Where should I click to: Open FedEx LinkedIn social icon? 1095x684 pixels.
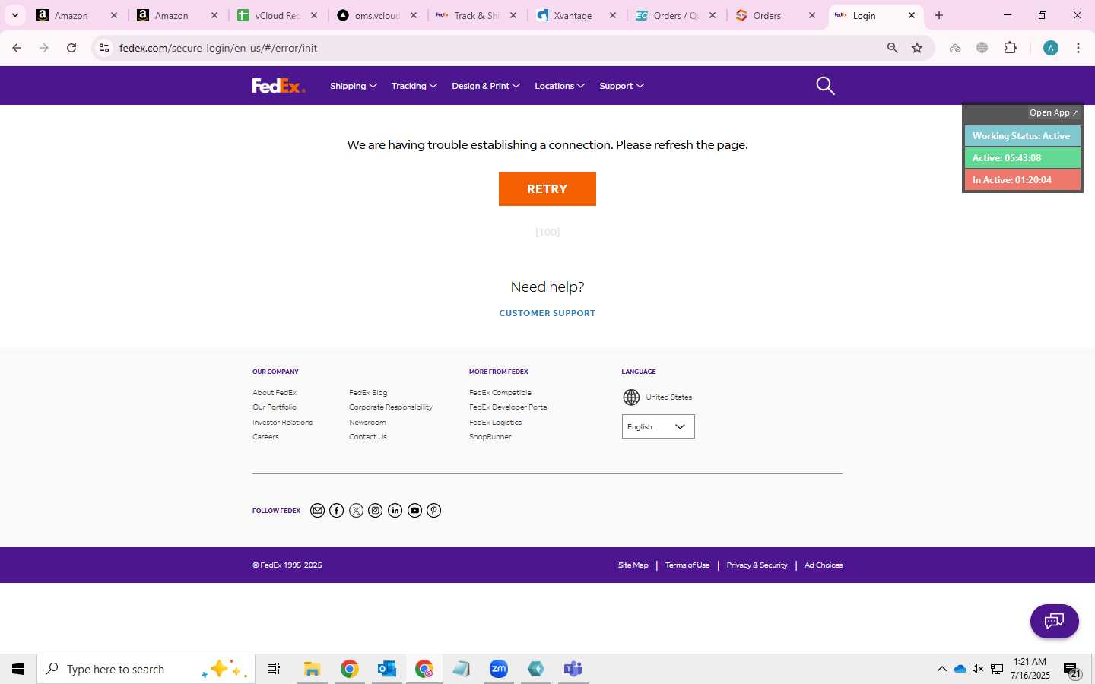click(x=395, y=511)
